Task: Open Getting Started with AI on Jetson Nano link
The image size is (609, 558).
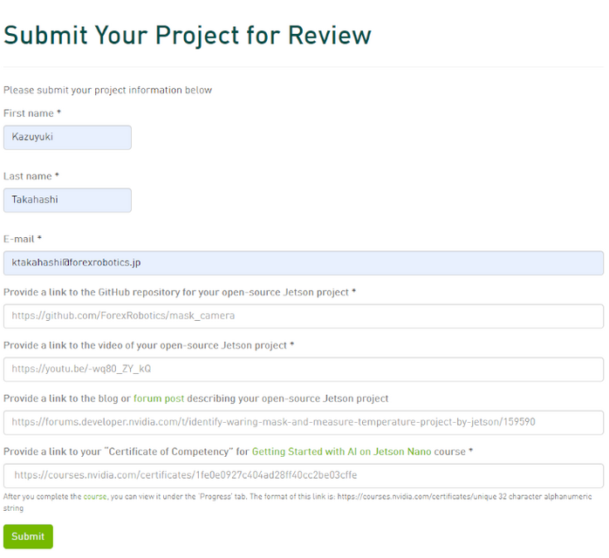Action: (359, 452)
